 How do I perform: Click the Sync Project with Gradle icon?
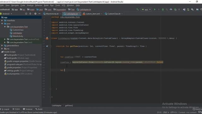(x=184, y=9)
